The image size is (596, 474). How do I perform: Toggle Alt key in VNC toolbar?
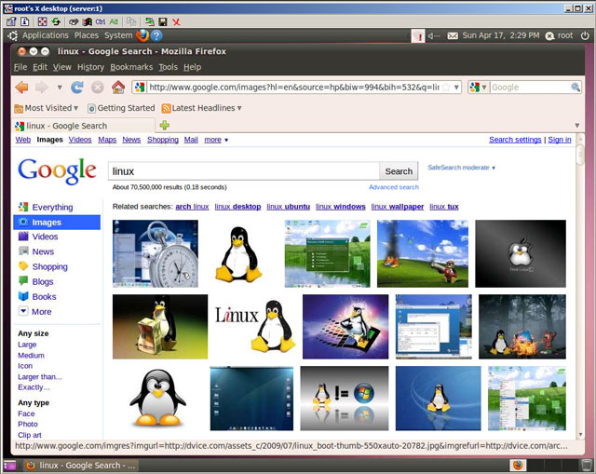pyautogui.click(x=114, y=21)
